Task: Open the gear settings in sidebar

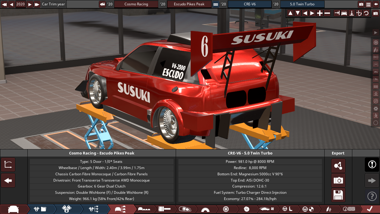Action: coord(376,108)
